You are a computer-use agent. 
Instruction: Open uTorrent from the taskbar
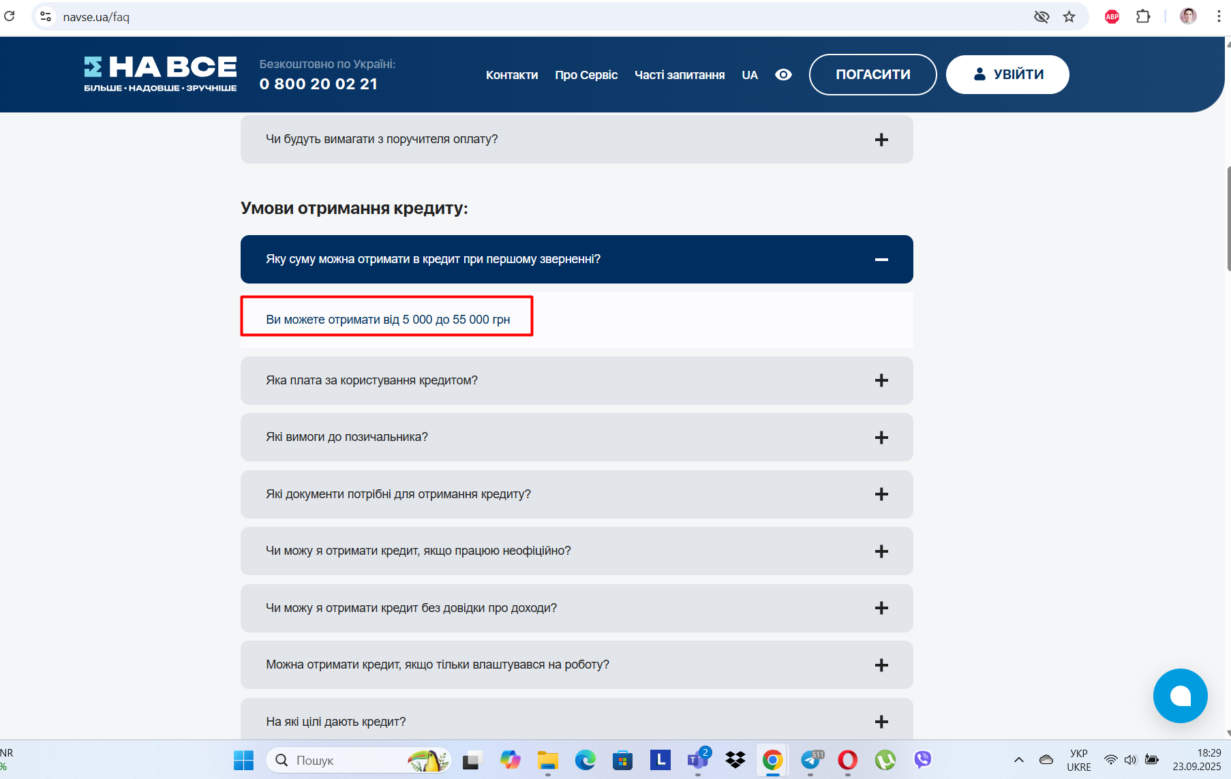[885, 760]
